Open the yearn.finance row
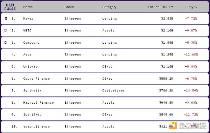Viewport: 210px width, 133px height. [105, 127]
